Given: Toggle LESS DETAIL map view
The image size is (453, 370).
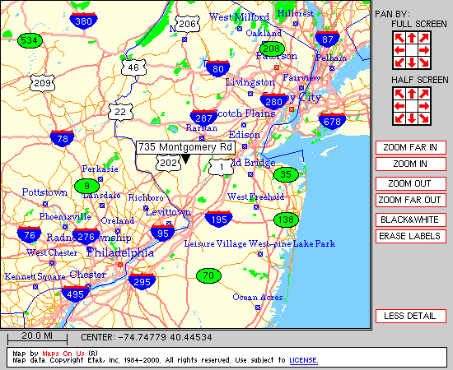Looking at the screenshot, I should tap(410, 316).
